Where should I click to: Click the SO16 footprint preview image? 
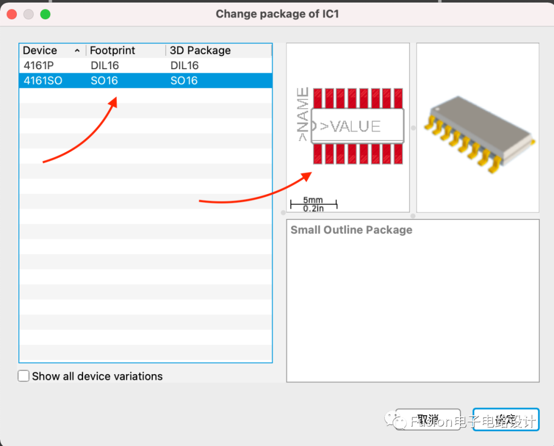point(348,128)
